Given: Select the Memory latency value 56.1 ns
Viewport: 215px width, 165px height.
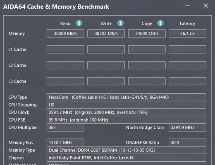Looking at the screenshot, I should click(x=187, y=33).
